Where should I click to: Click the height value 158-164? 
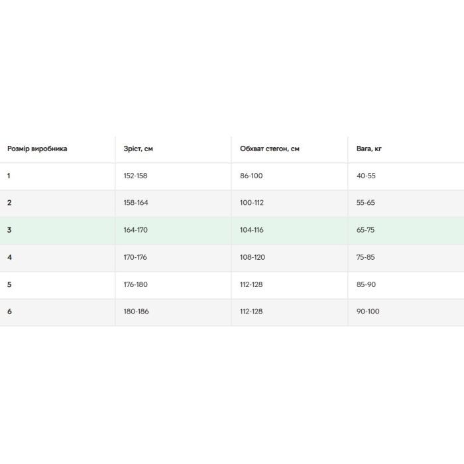click(136, 203)
